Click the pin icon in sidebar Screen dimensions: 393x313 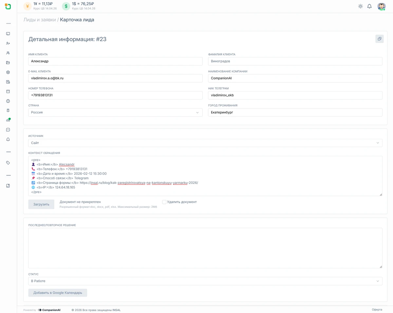coord(8,111)
